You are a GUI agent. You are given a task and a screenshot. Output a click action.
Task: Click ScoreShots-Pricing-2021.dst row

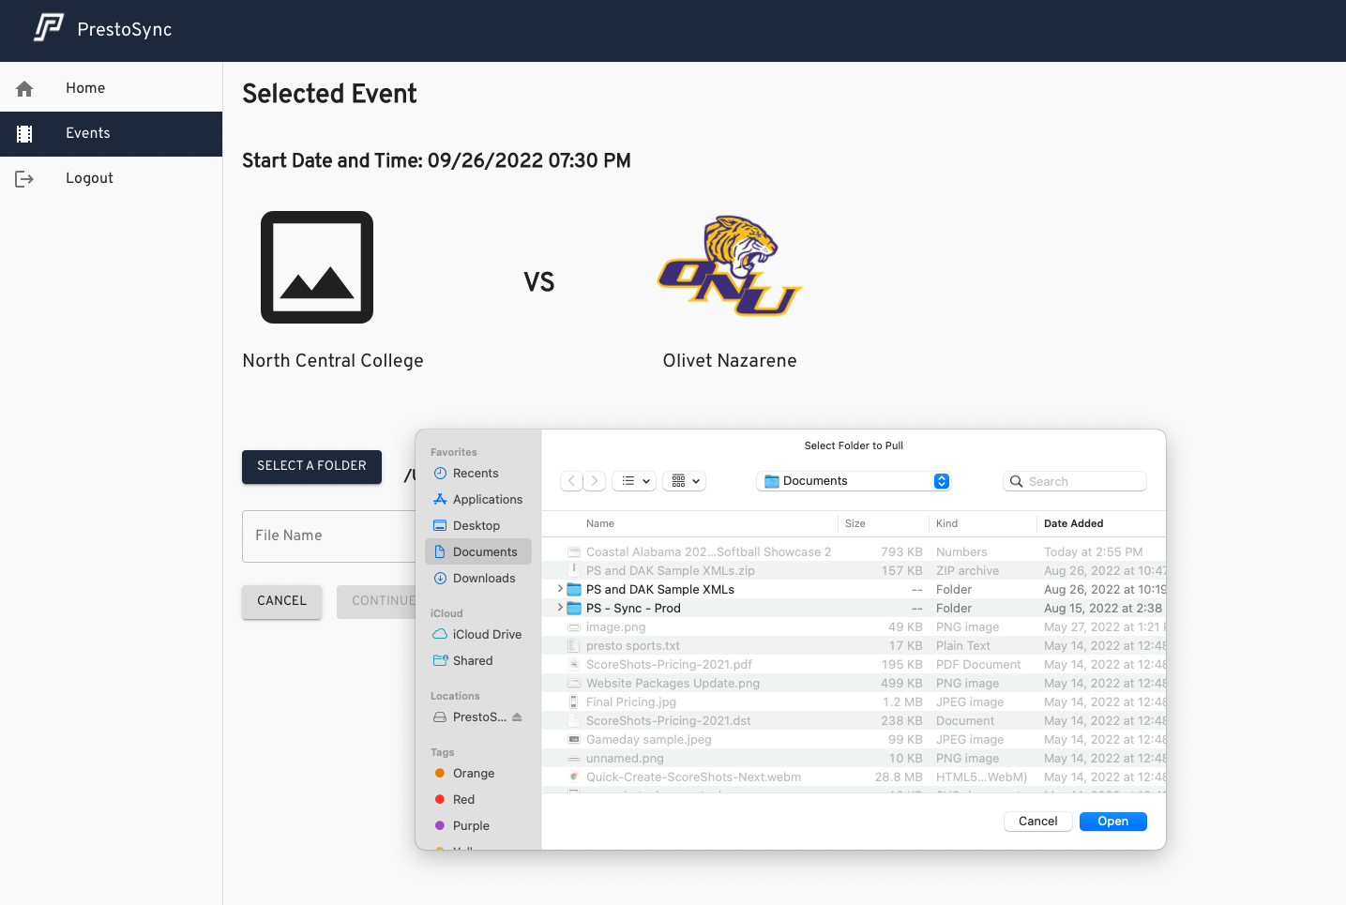[854, 721]
